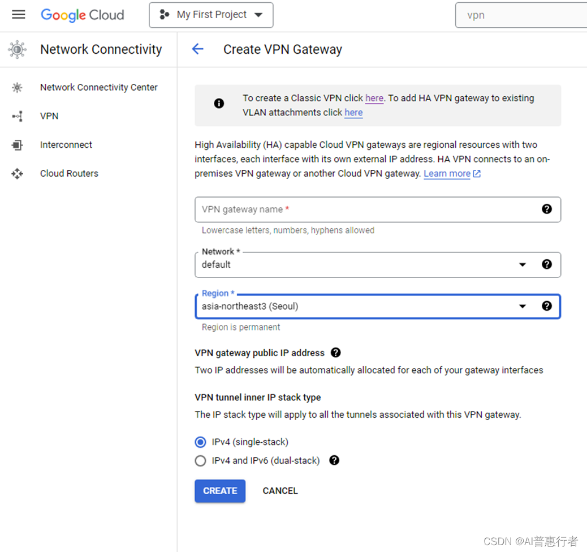Click the Create VPN Gateway page title

coord(283,49)
